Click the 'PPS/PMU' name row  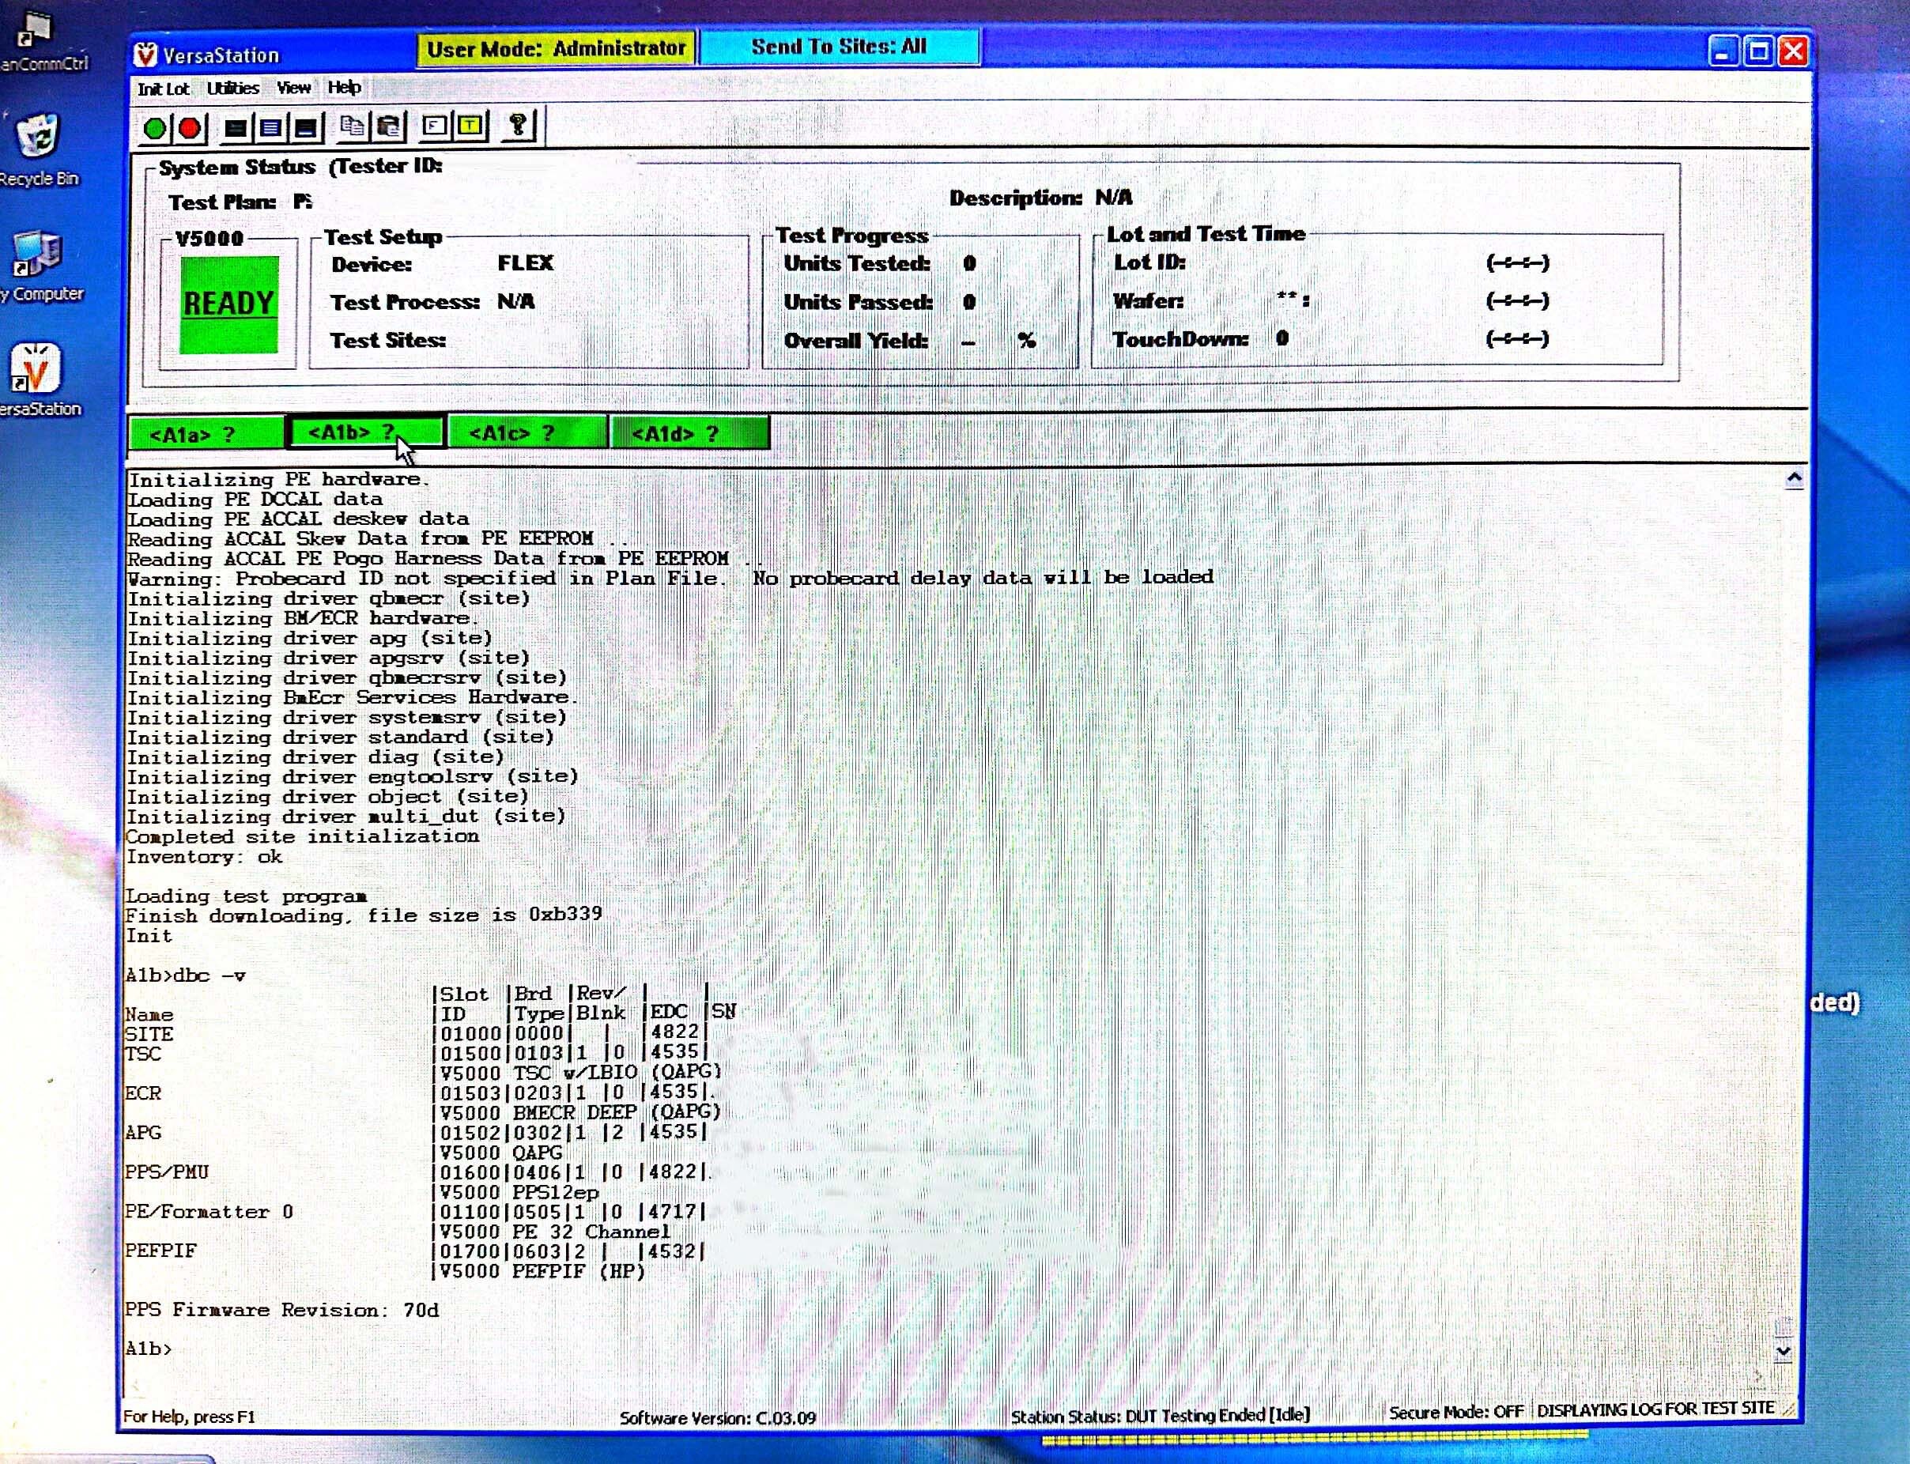[x=168, y=1172]
